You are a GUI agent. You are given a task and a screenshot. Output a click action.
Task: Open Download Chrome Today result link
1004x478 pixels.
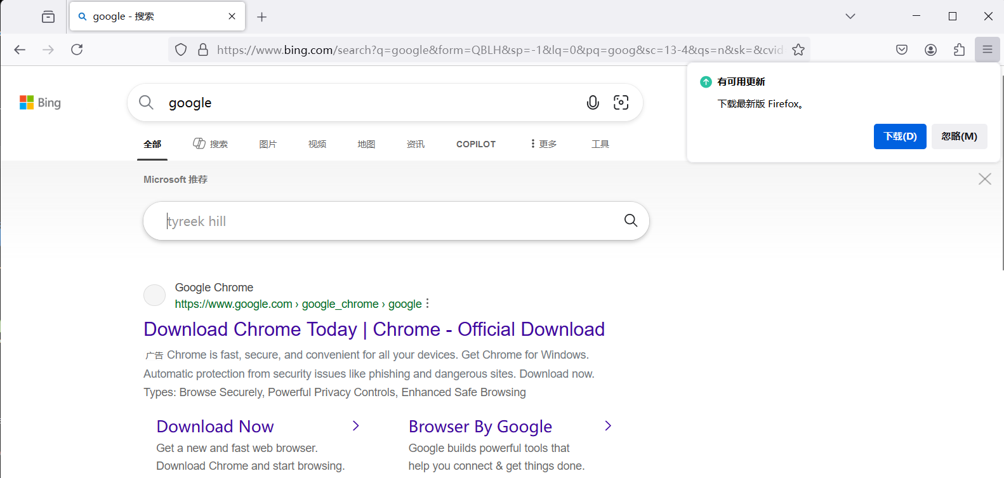click(x=374, y=329)
